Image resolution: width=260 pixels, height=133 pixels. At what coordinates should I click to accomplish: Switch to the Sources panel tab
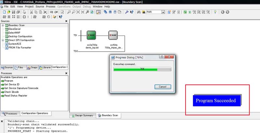7,67
